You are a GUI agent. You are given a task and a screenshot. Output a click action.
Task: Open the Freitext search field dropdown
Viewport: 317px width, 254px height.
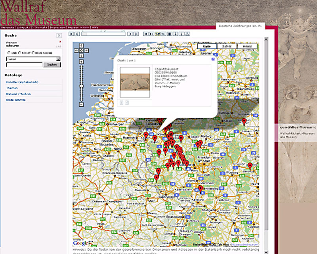click(x=58, y=59)
